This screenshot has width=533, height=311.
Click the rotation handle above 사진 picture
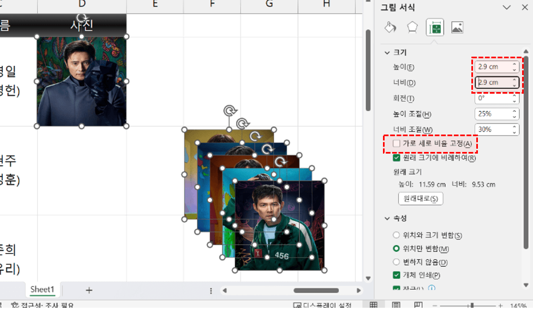[x=82, y=18]
